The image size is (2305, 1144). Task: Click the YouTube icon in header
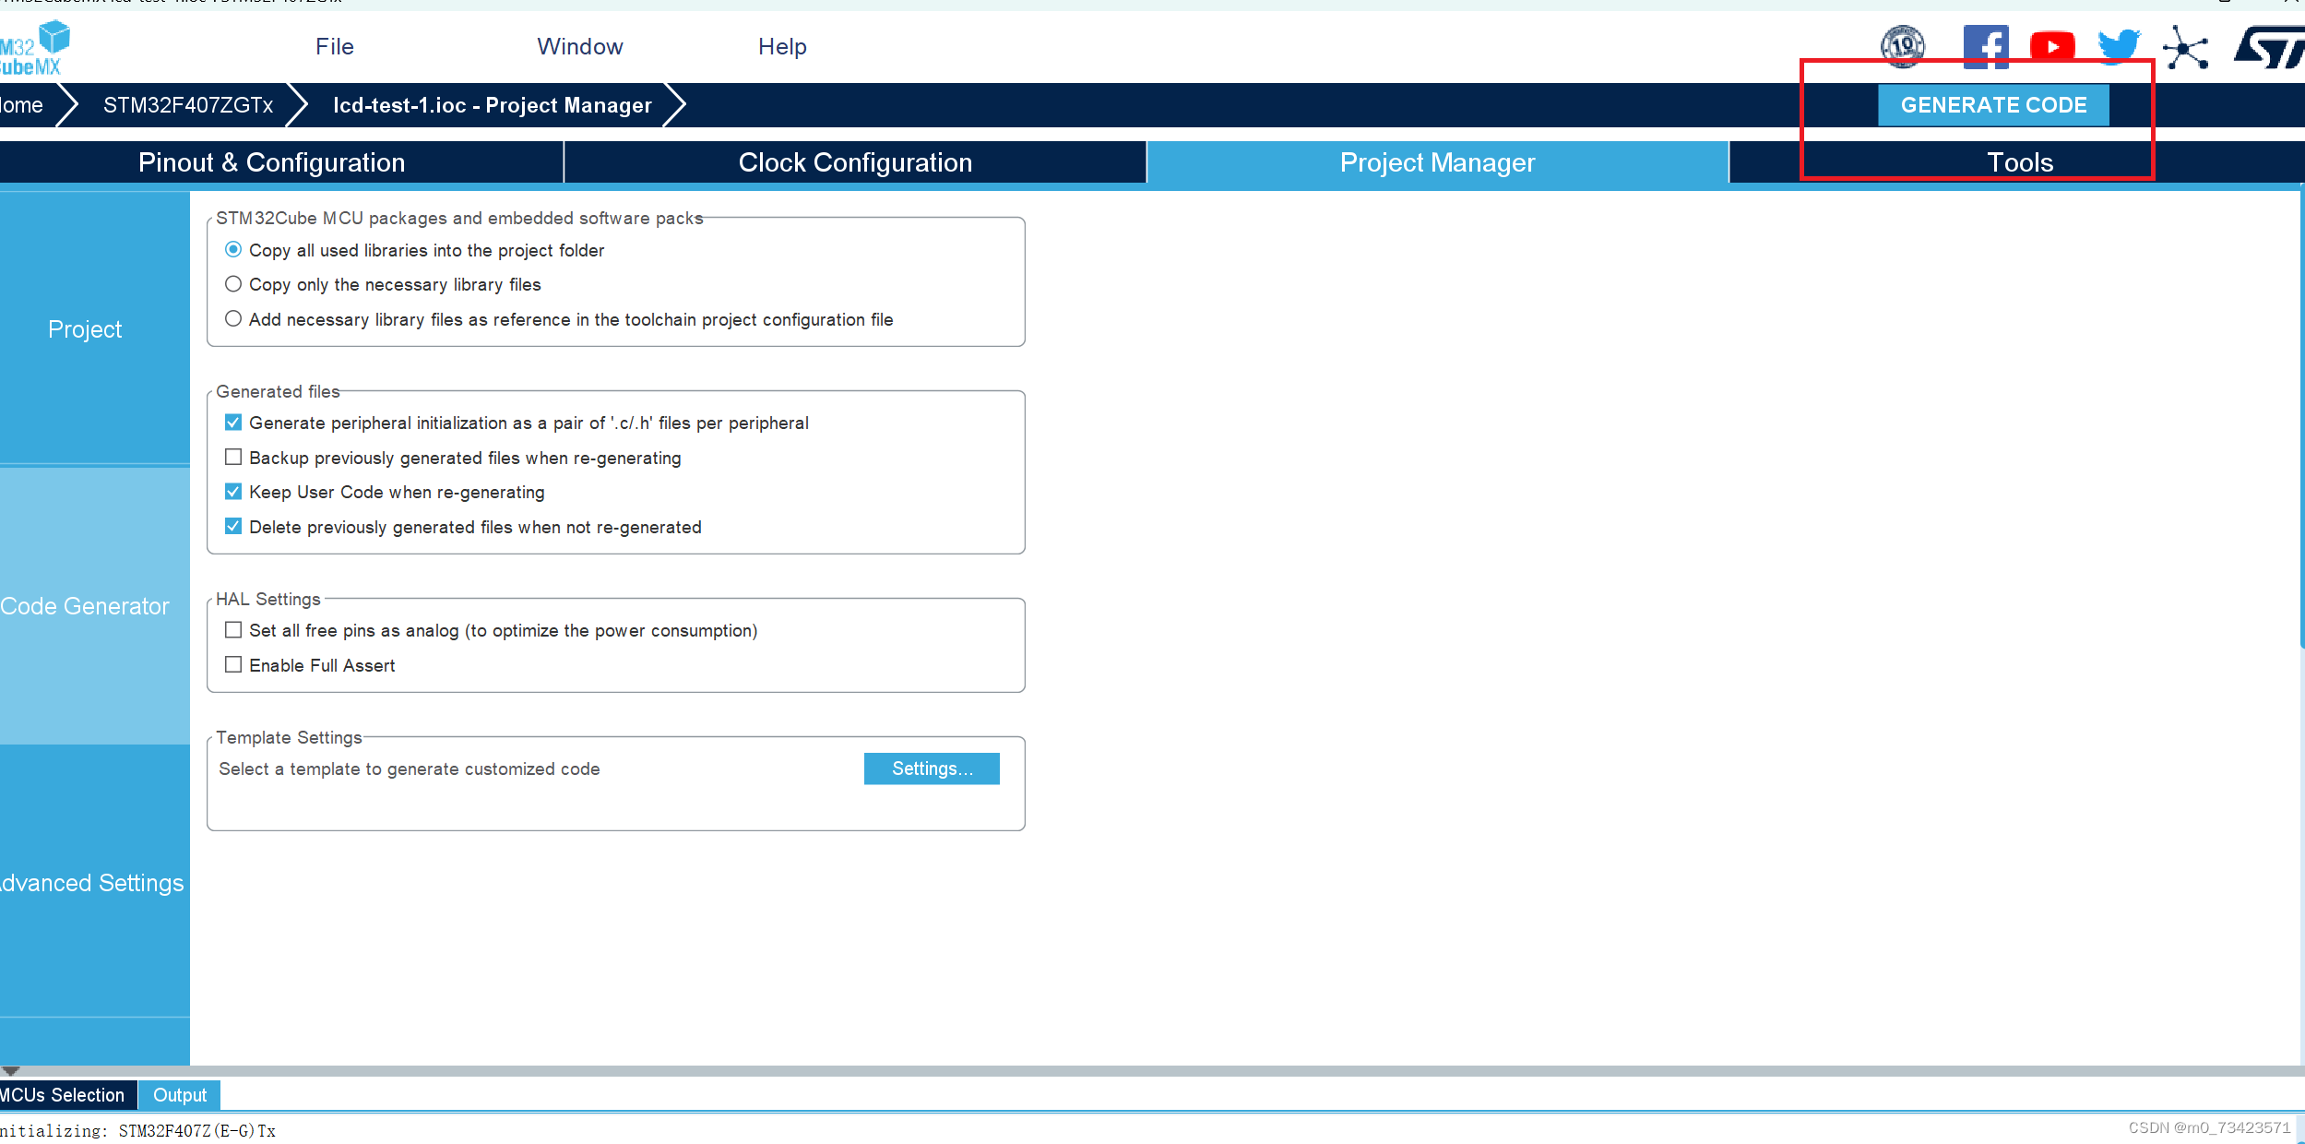point(2051,46)
